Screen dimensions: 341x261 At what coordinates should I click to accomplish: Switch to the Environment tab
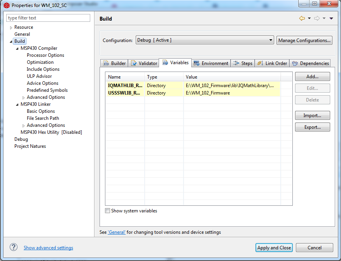[211, 63]
